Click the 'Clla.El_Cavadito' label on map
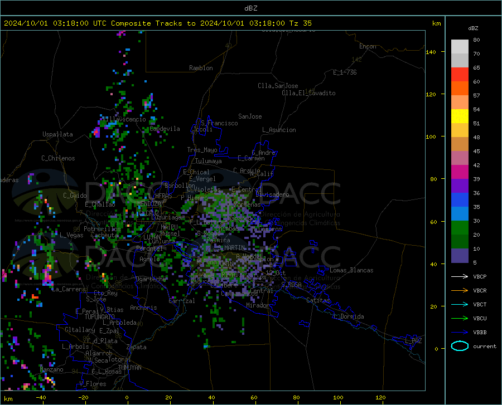502x405 pixels. click(x=308, y=93)
